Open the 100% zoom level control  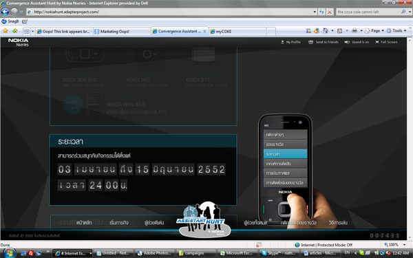click(x=395, y=245)
